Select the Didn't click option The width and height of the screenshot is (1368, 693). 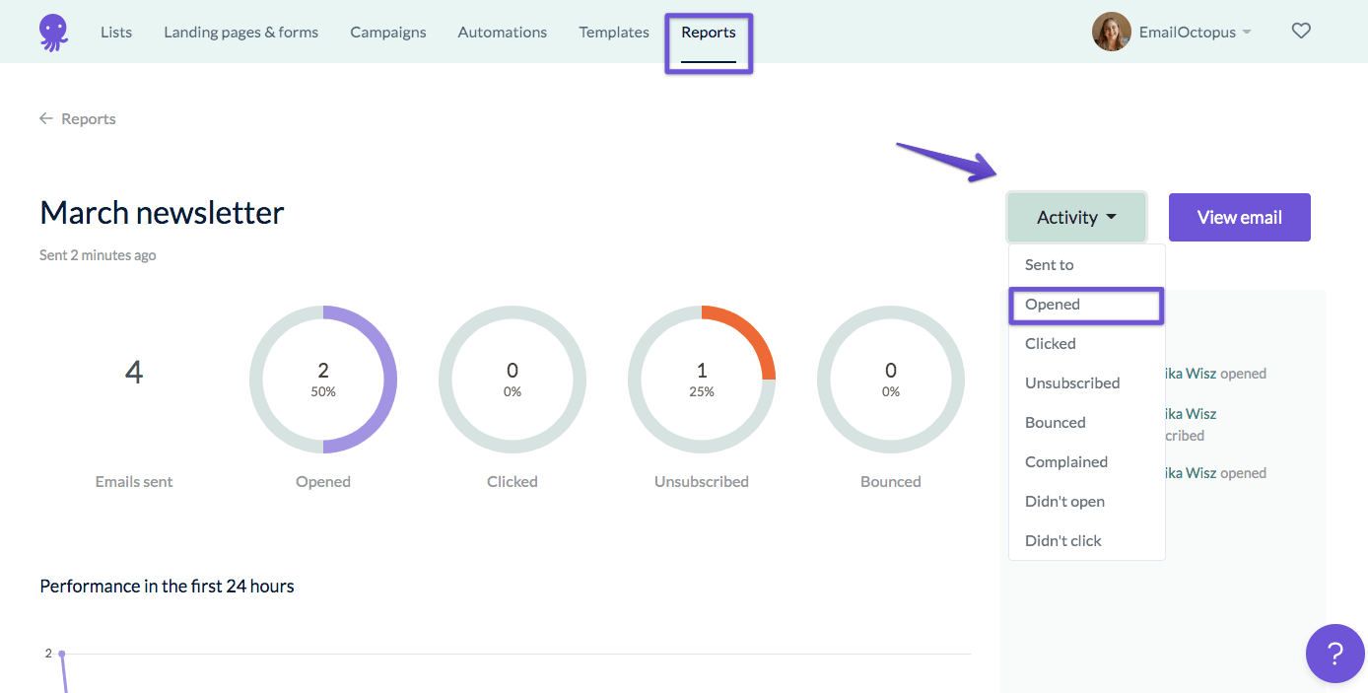tap(1062, 541)
